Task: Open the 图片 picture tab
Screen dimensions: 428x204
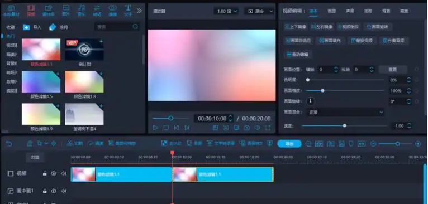Action: [66, 11]
